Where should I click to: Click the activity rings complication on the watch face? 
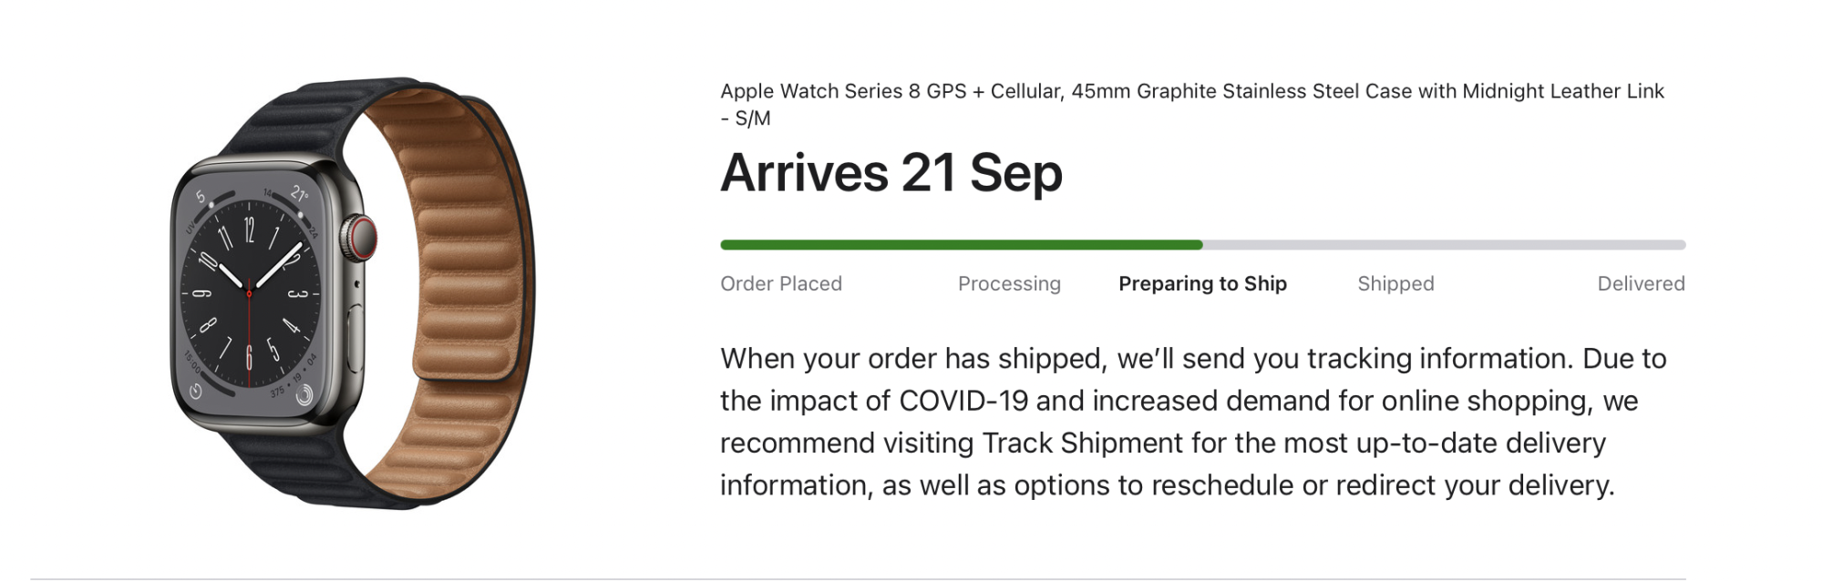(304, 394)
